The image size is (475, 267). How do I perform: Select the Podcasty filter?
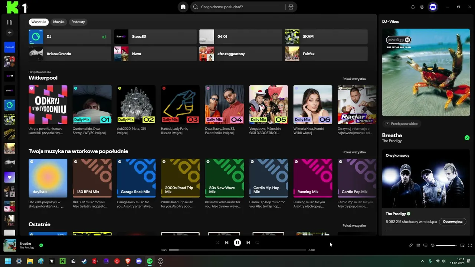78,22
